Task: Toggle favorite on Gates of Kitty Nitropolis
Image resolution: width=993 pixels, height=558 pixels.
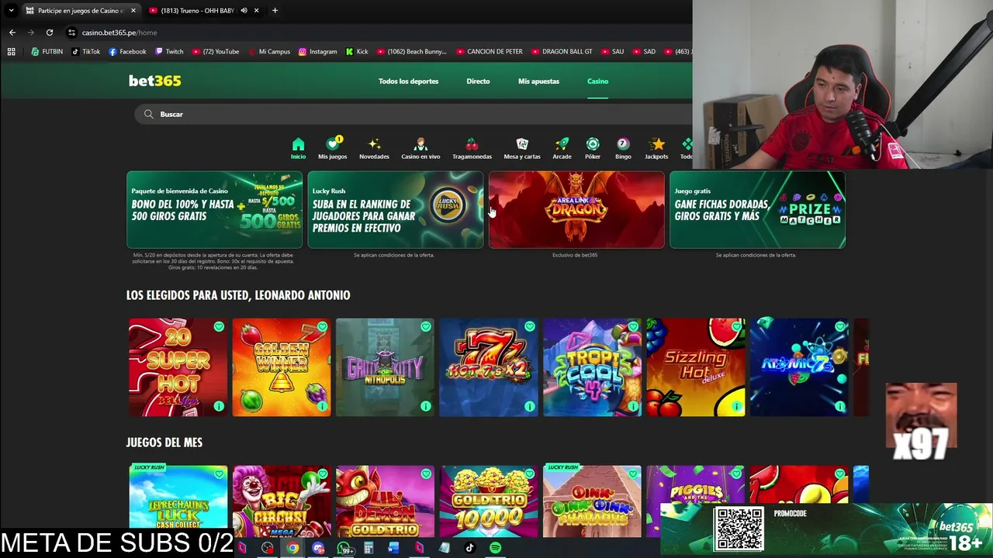Action: click(426, 327)
